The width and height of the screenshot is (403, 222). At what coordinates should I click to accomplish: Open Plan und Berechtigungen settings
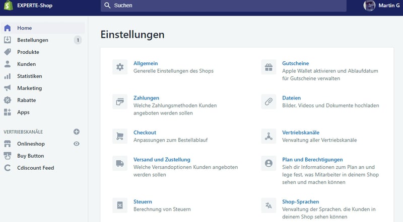pyautogui.click(x=312, y=159)
